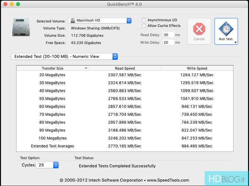Screen dimensions: 249x186
Task: Select the 40 MegaBytes row
Action: click(x=125, y=91)
